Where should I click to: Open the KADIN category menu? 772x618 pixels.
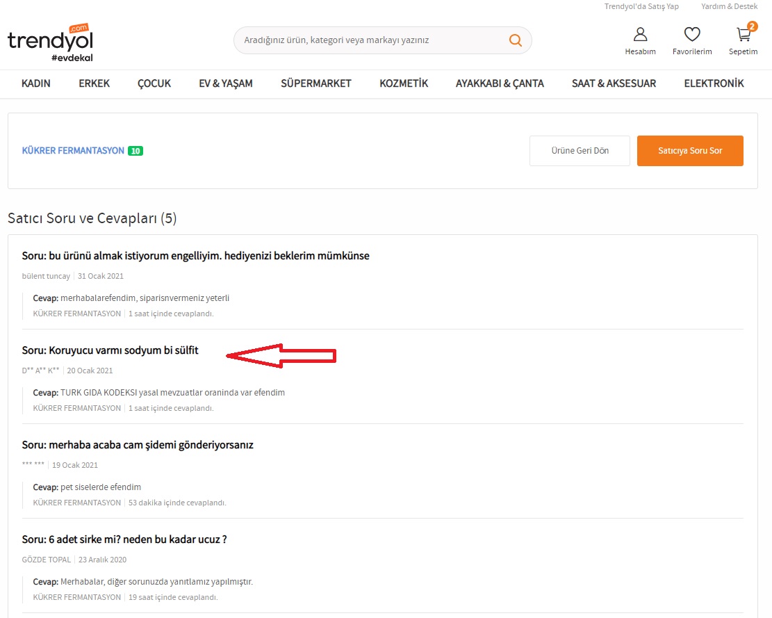(x=36, y=83)
